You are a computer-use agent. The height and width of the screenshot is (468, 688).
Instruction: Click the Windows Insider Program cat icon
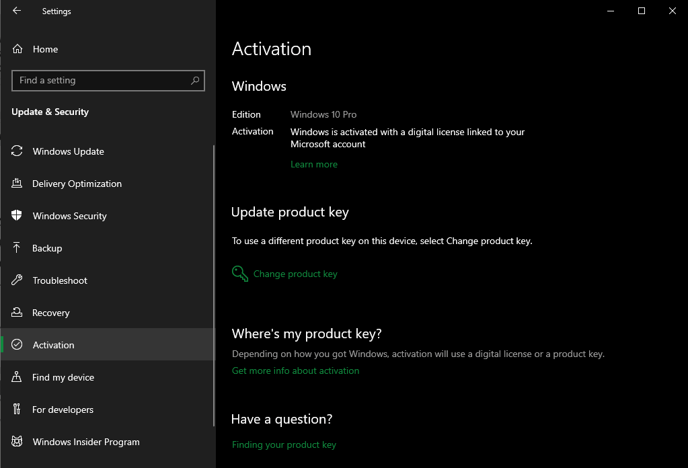(17, 441)
